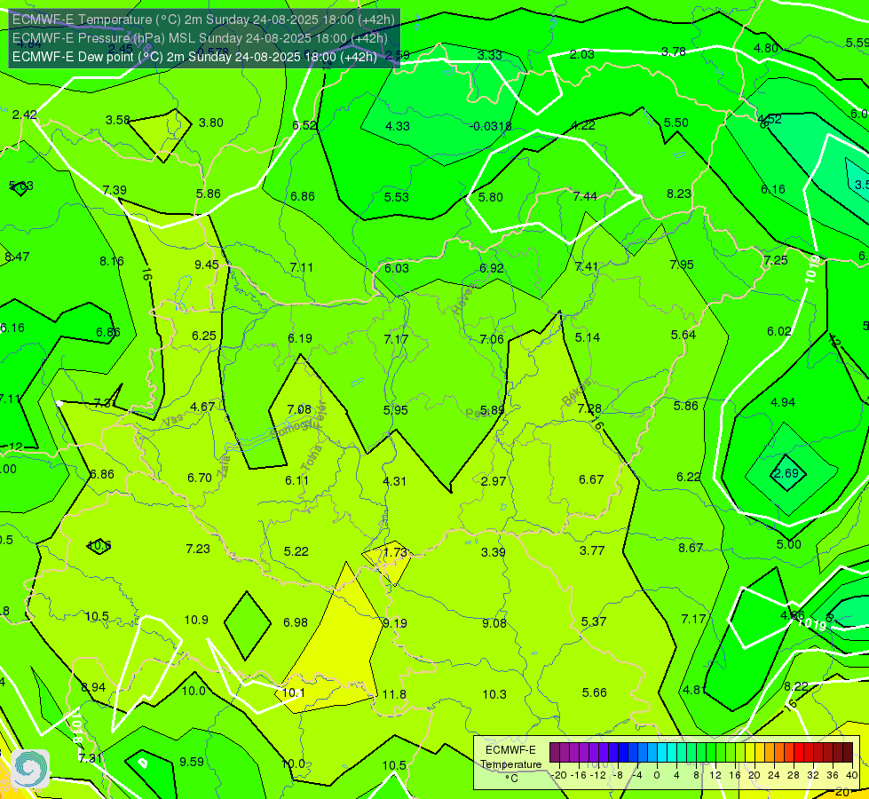Click the Békés county label
Viewport: 869px width, 799px height.
577,392
